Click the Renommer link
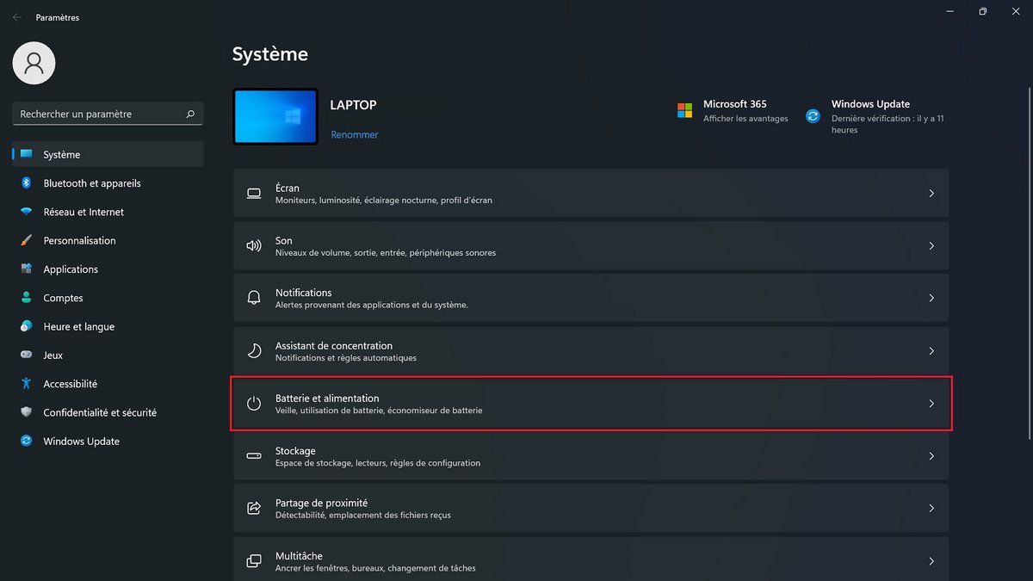The height and width of the screenshot is (581, 1033). click(355, 135)
